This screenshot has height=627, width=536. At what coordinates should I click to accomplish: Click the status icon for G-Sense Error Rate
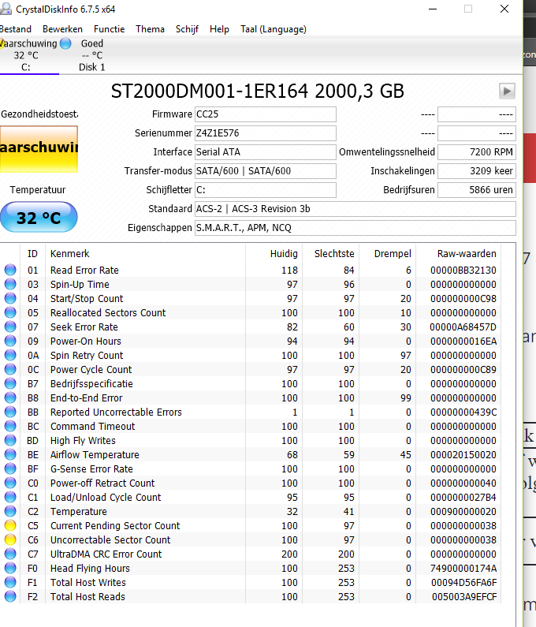(10, 468)
